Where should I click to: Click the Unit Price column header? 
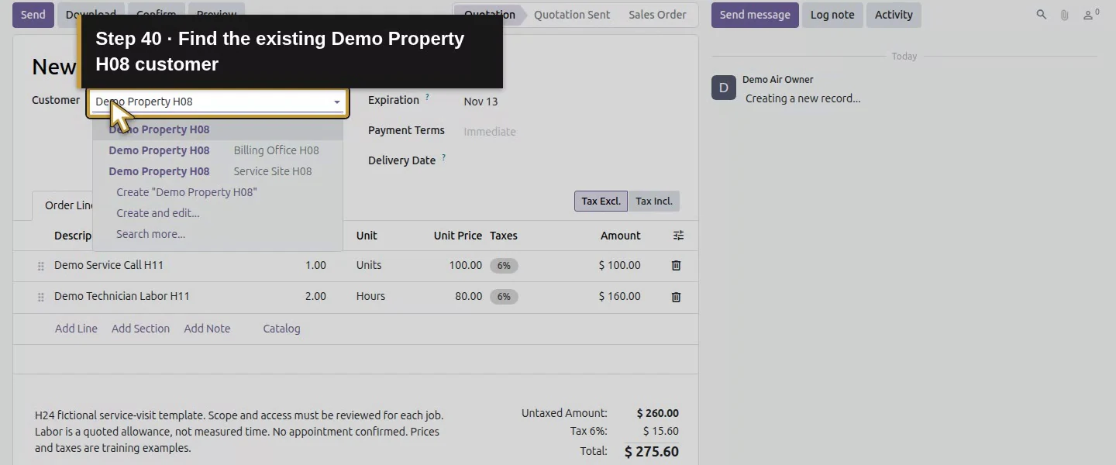(457, 236)
